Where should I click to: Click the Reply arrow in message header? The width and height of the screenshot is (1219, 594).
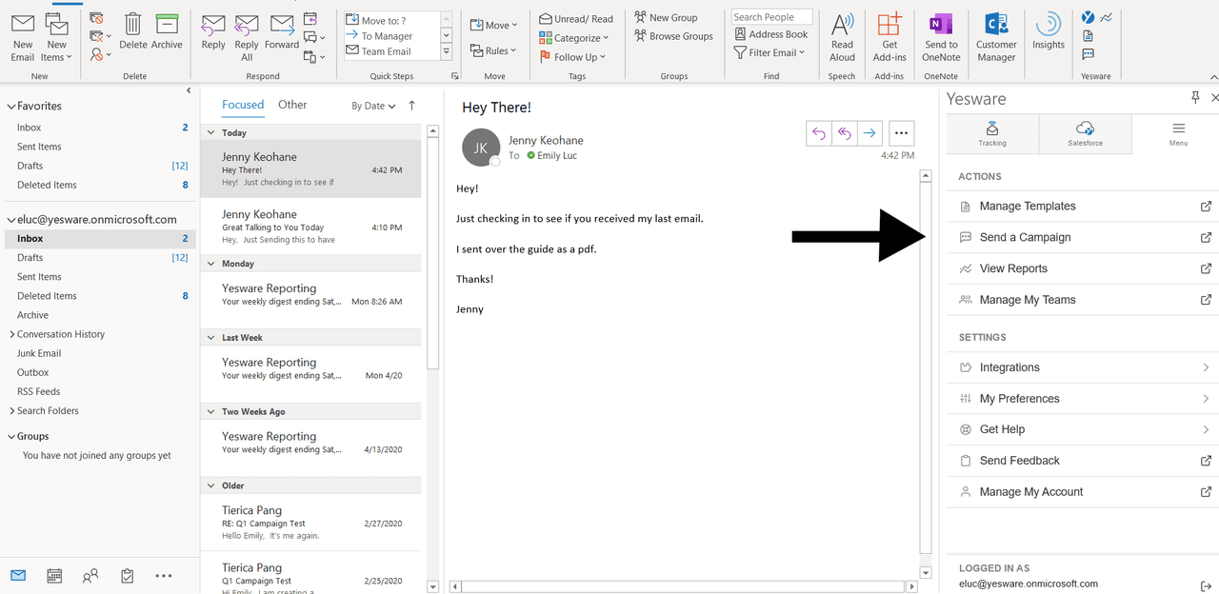818,133
